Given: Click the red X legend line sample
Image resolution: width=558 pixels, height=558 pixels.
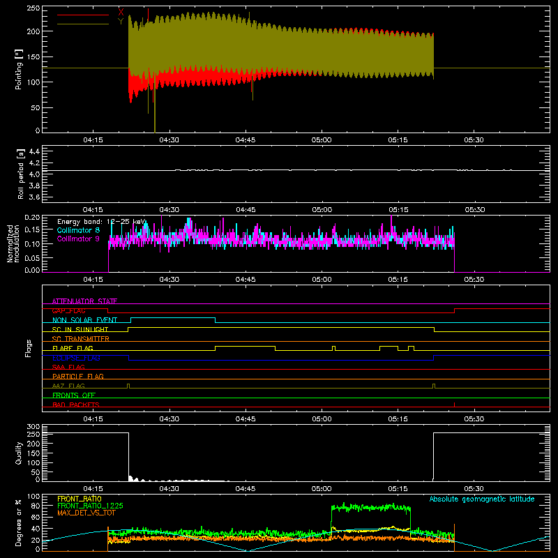Looking at the screenshot, I should [83, 15].
